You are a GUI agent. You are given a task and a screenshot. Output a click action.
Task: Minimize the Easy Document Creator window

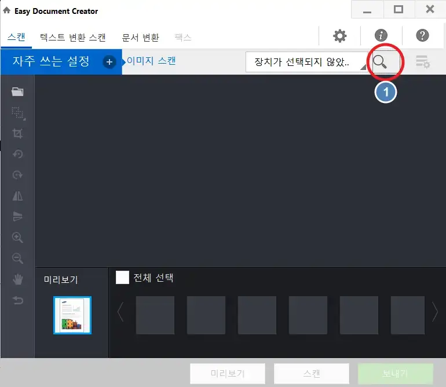pos(367,10)
